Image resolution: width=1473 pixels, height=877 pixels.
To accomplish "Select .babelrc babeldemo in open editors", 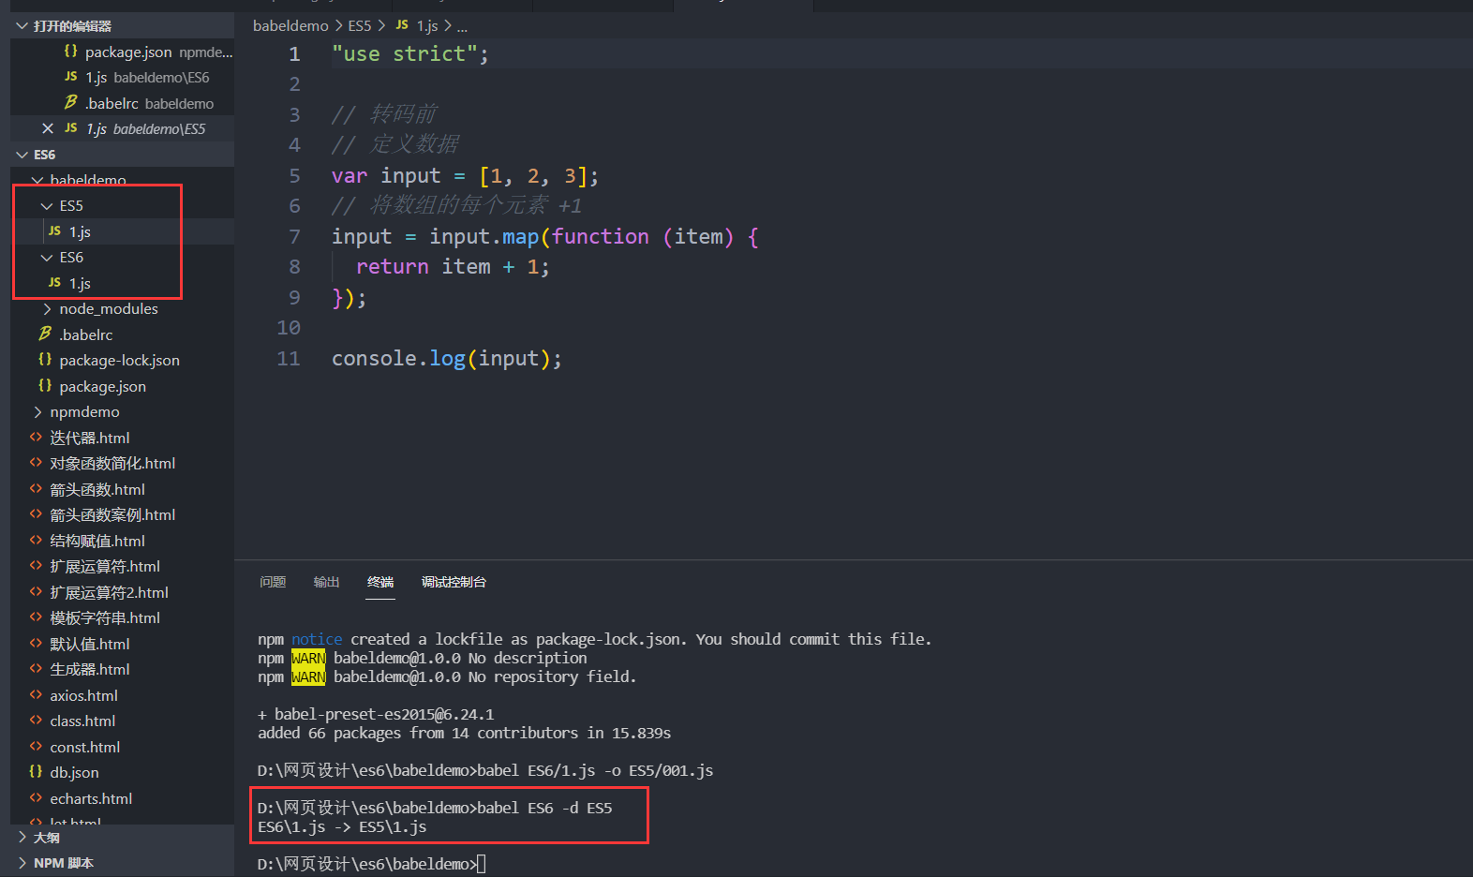I will [x=122, y=103].
